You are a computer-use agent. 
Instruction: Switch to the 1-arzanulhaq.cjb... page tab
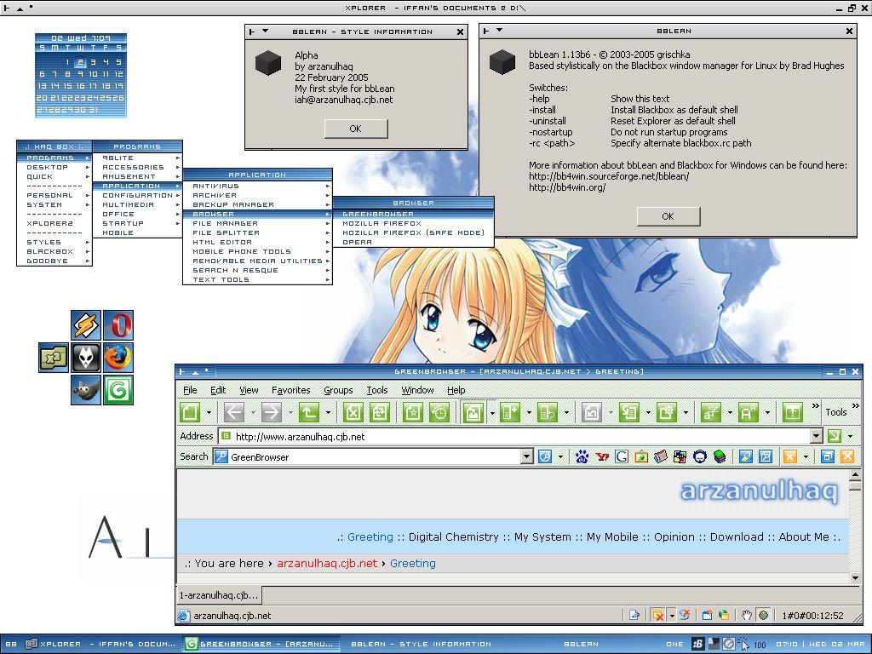(x=219, y=595)
